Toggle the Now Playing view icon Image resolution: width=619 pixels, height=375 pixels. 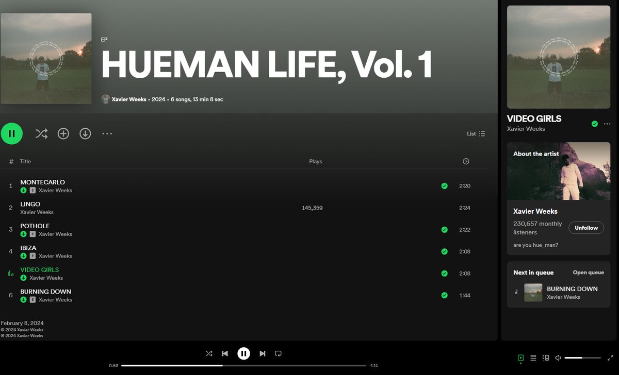click(520, 357)
